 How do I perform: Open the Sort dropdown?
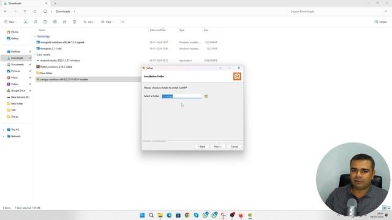point(89,22)
